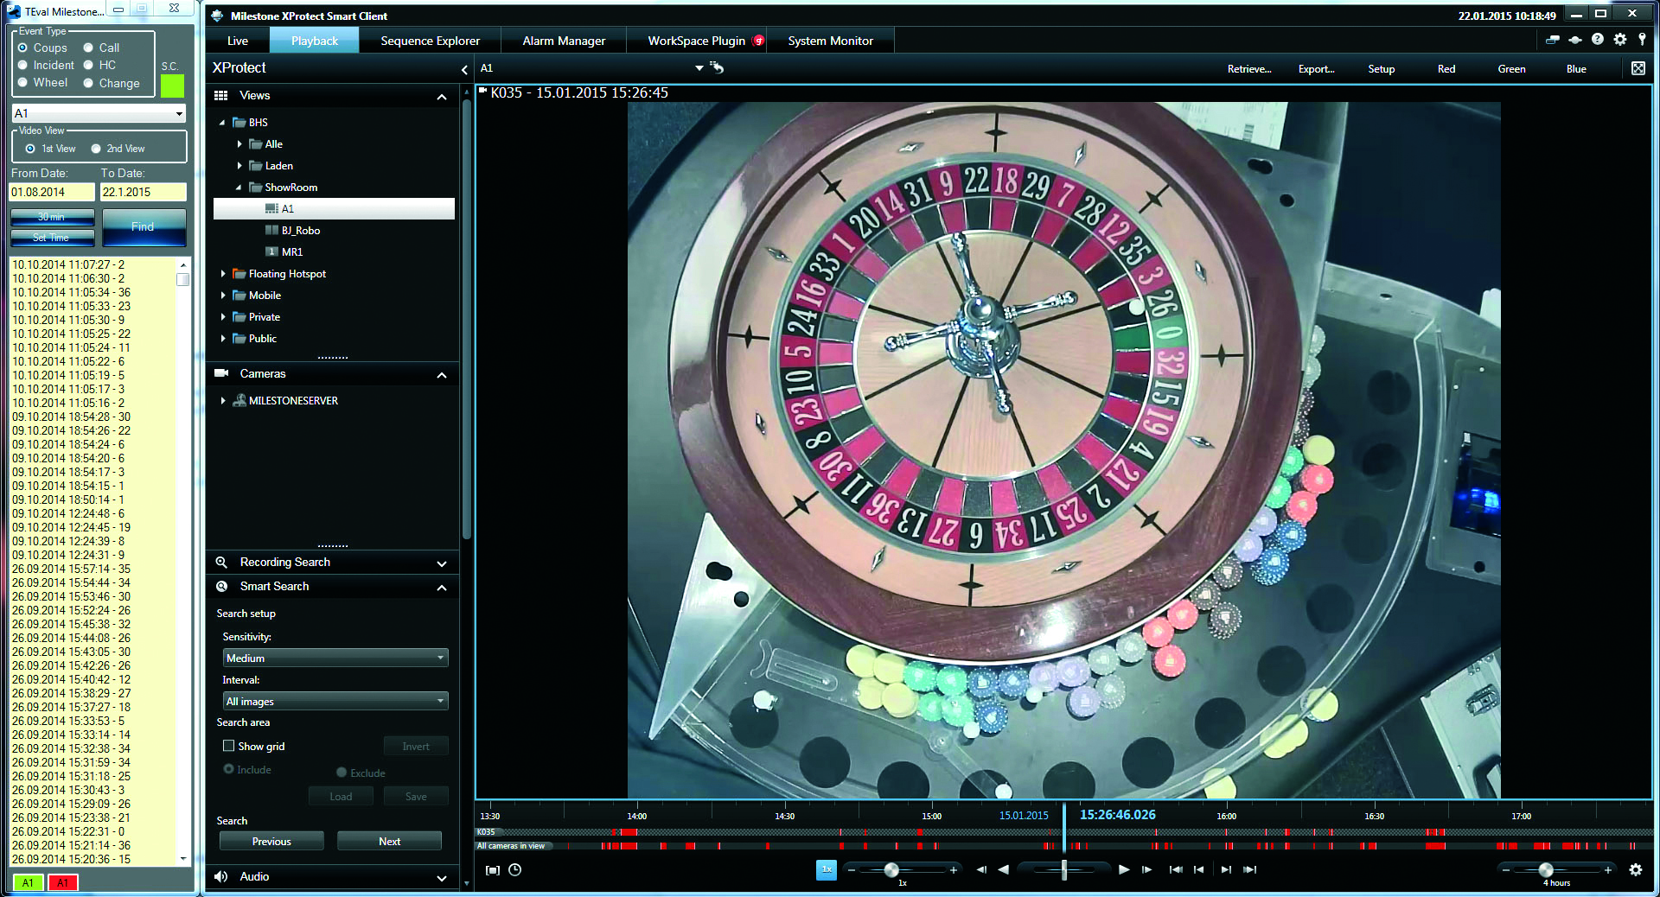Click the play reverse button
The width and height of the screenshot is (1660, 897).
[x=1004, y=869]
